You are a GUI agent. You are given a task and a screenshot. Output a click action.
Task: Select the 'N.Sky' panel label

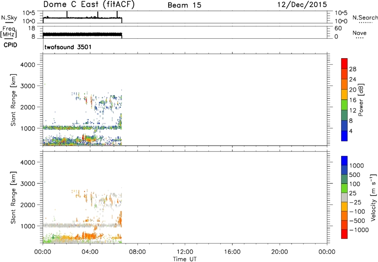click(9, 17)
